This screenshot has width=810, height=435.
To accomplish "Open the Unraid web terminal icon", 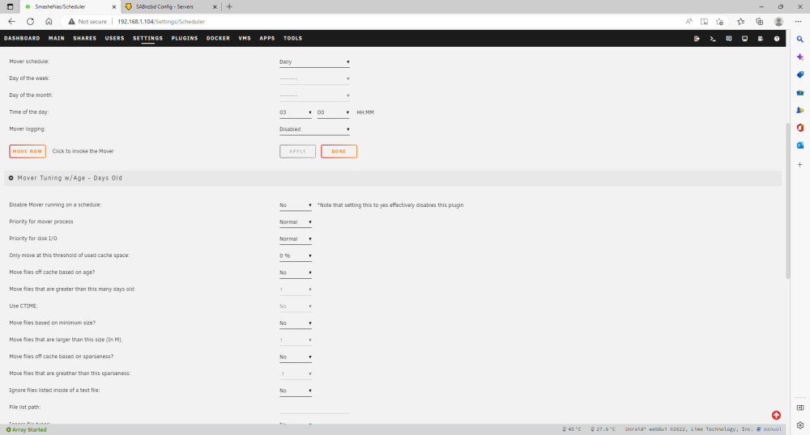I will pyautogui.click(x=712, y=39).
